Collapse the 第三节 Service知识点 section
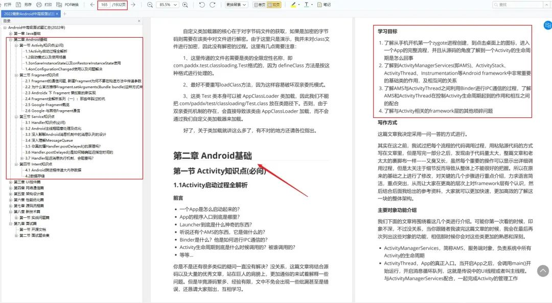Screen dimensions: 552x303 point(16,116)
